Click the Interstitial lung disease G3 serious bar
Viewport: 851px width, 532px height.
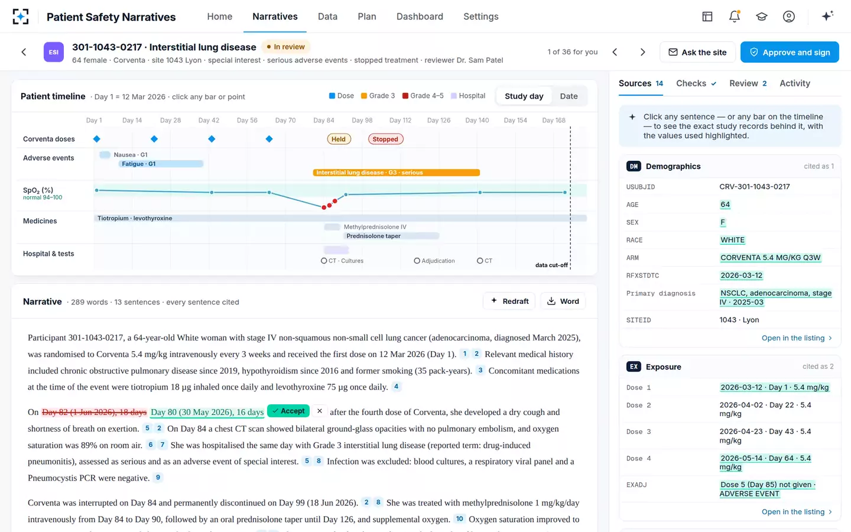point(396,173)
